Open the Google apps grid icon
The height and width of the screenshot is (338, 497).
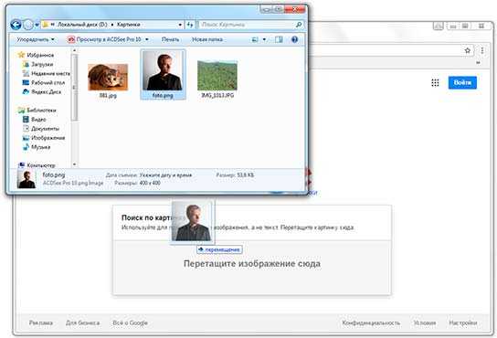[435, 83]
